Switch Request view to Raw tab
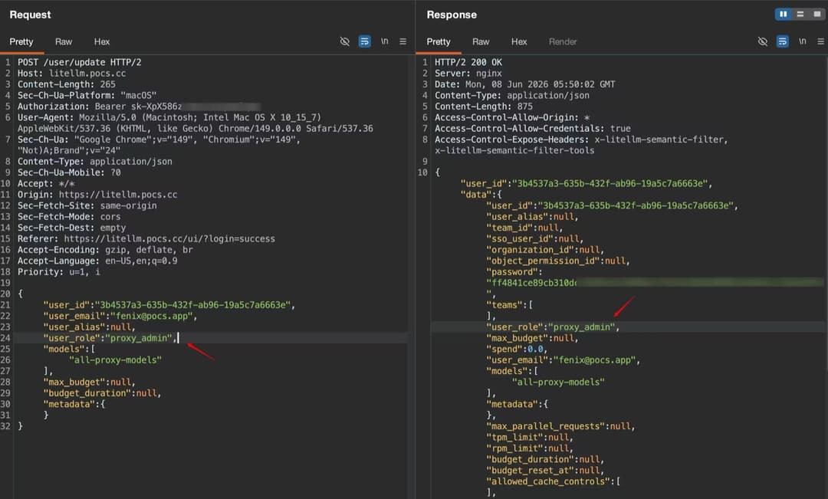828x499 pixels. (x=64, y=41)
